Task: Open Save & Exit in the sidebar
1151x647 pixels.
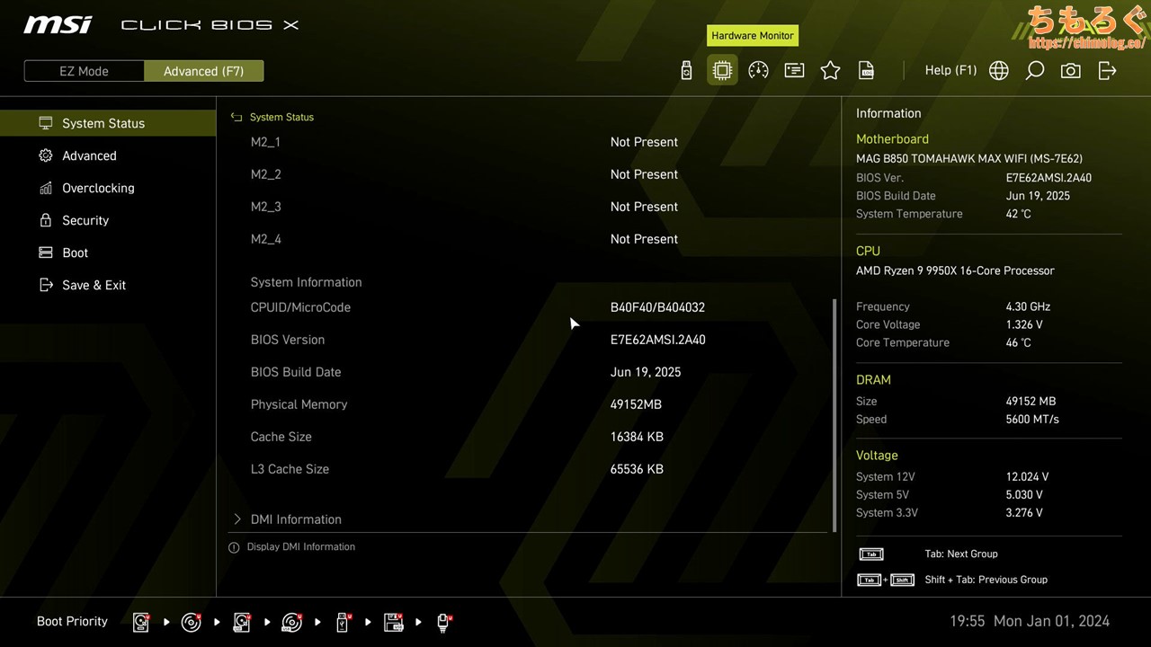Action: [94, 285]
